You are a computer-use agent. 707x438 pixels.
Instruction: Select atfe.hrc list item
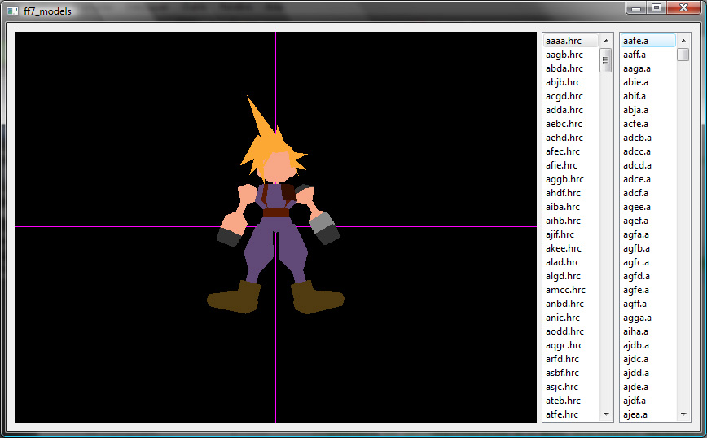pyautogui.click(x=571, y=414)
